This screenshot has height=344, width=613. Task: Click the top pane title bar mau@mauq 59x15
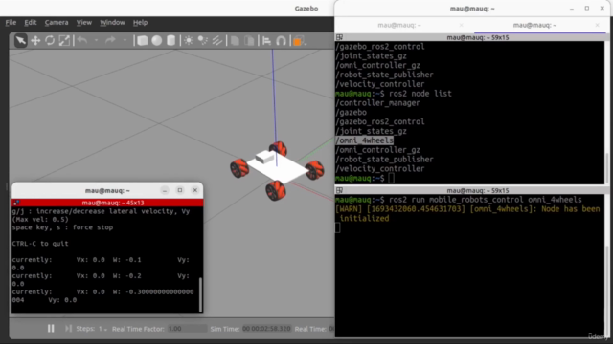[478, 37]
